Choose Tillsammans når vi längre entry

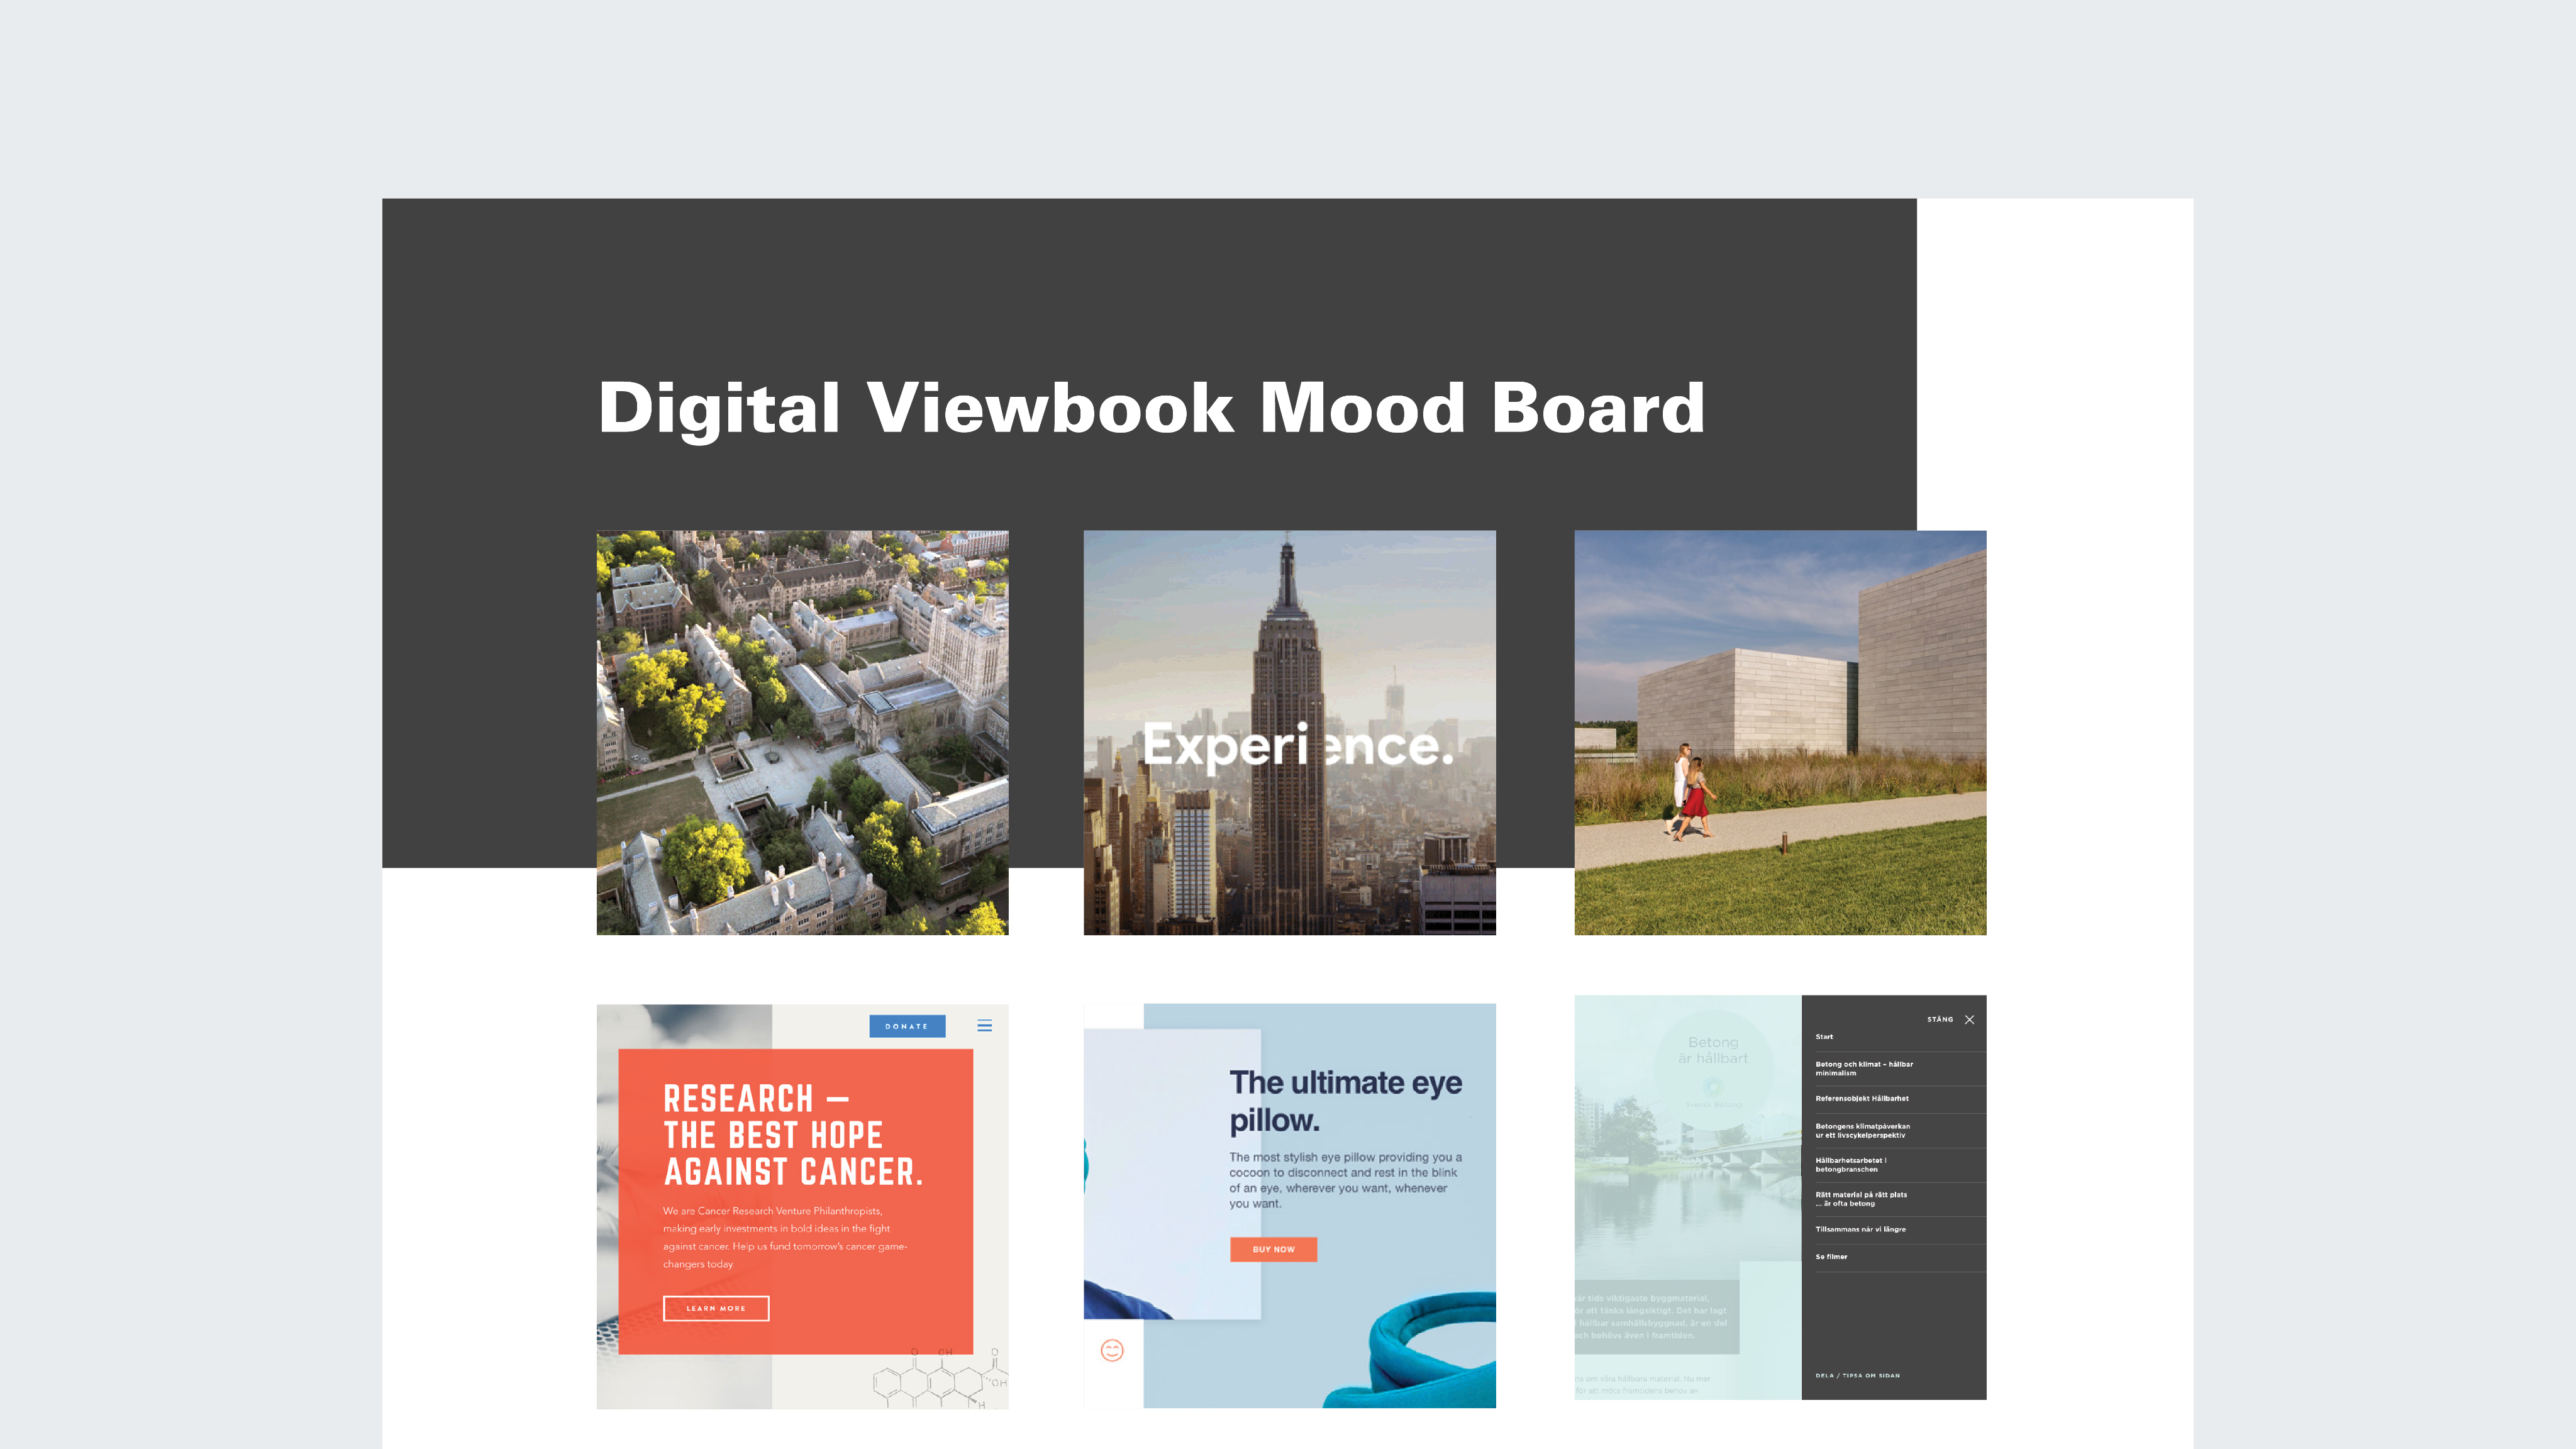click(x=1860, y=1229)
